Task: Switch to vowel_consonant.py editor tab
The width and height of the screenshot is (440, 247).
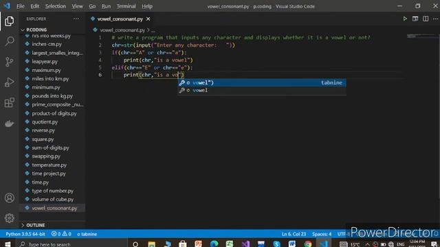Action: [x=120, y=19]
